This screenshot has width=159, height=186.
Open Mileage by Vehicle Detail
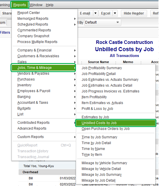coord(116,169)
